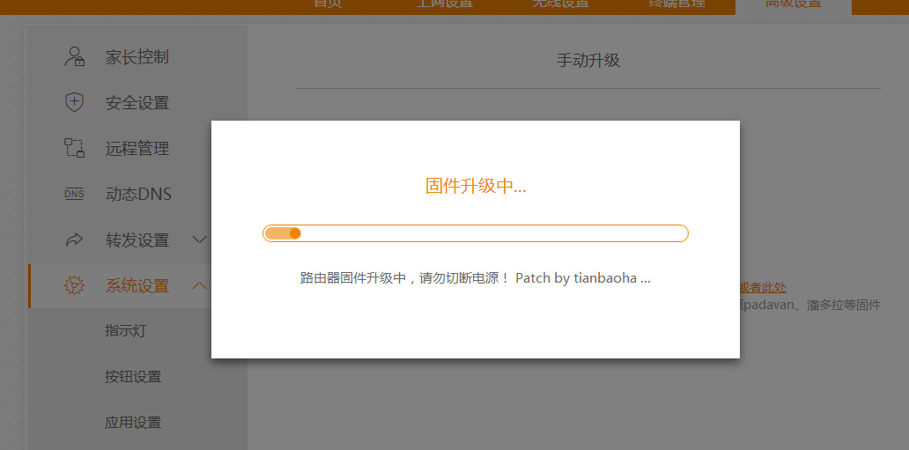Click the System Settings gear icon
Image resolution: width=909 pixels, height=450 pixels.
[74, 285]
